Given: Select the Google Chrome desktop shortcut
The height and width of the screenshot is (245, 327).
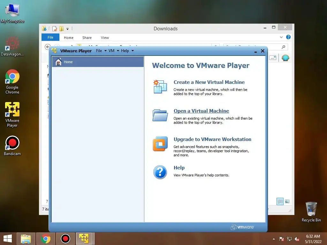Looking at the screenshot, I should 12,82.
